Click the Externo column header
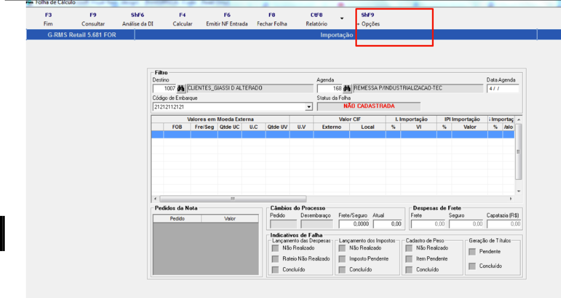Image resolution: width=561 pixels, height=298 pixels. point(331,127)
